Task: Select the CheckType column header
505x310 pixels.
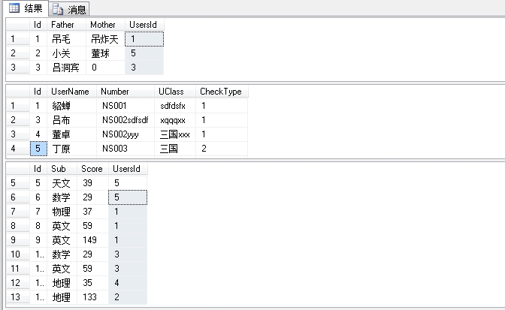Action: coord(222,92)
